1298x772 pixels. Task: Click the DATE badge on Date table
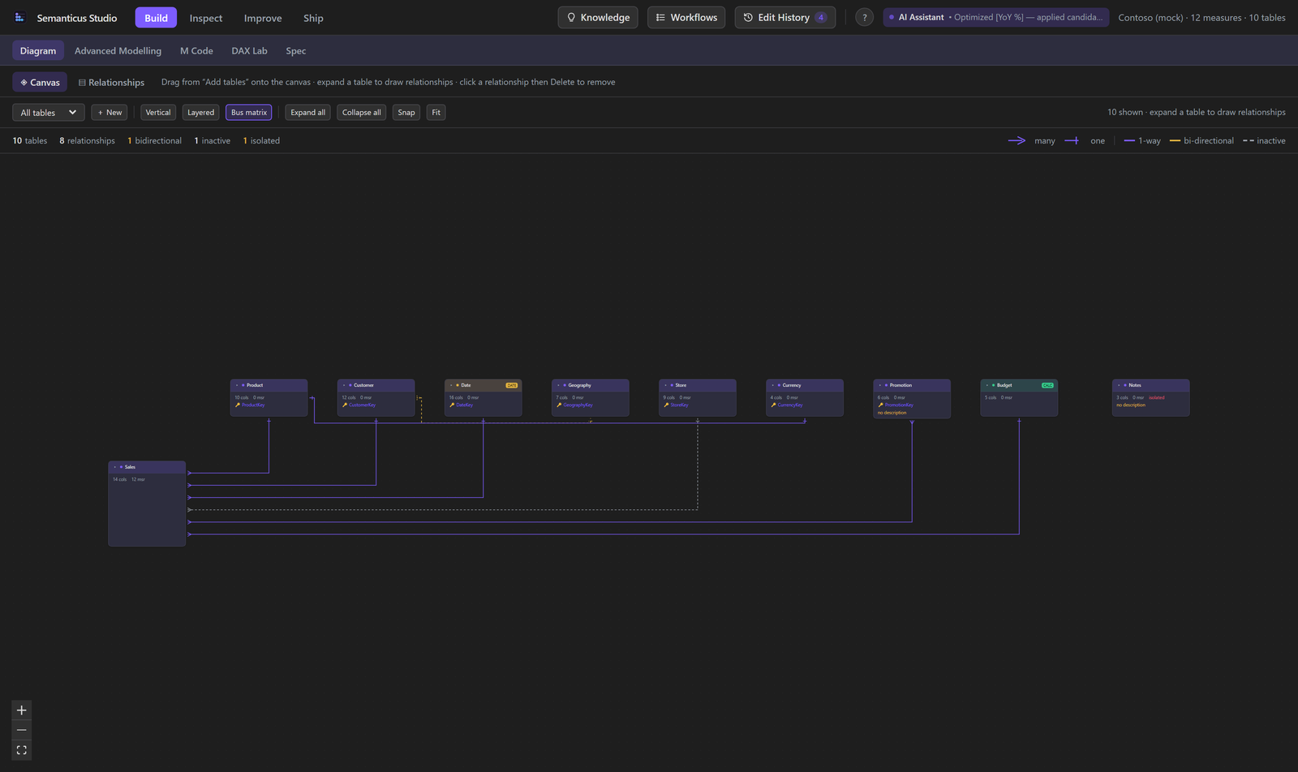click(x=511, y=385)
